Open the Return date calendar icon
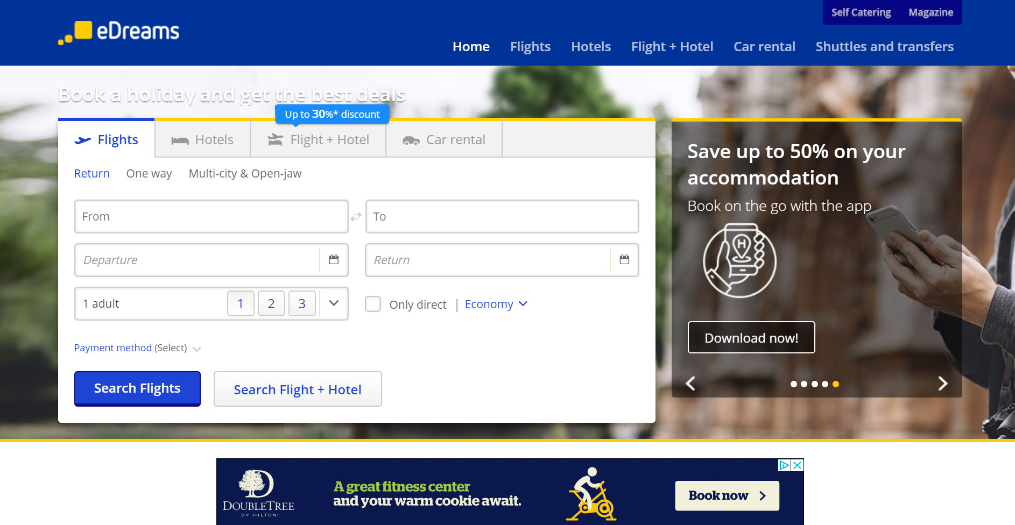Screen dimensions: 1015x525 pos(624,260)
